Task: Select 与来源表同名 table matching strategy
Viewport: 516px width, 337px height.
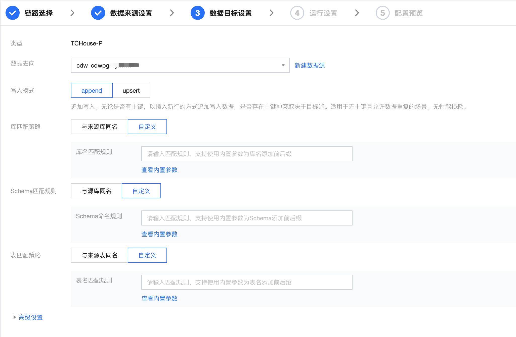Action: pos(99,255)
